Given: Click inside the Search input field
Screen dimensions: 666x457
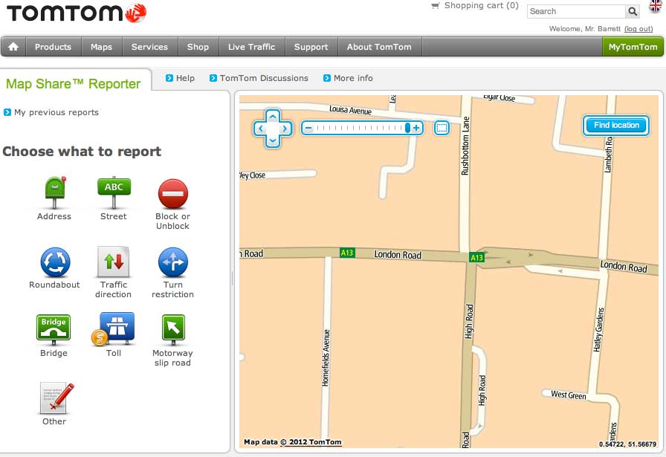Looking at the screenshot, I should (x=576, y=11).
